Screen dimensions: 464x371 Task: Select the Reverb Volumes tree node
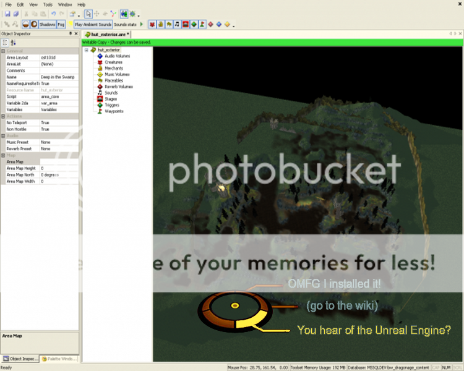[x=119, y=87]
